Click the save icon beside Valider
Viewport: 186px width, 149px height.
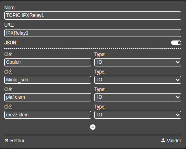pyautogui.click(x=163, y=140)
